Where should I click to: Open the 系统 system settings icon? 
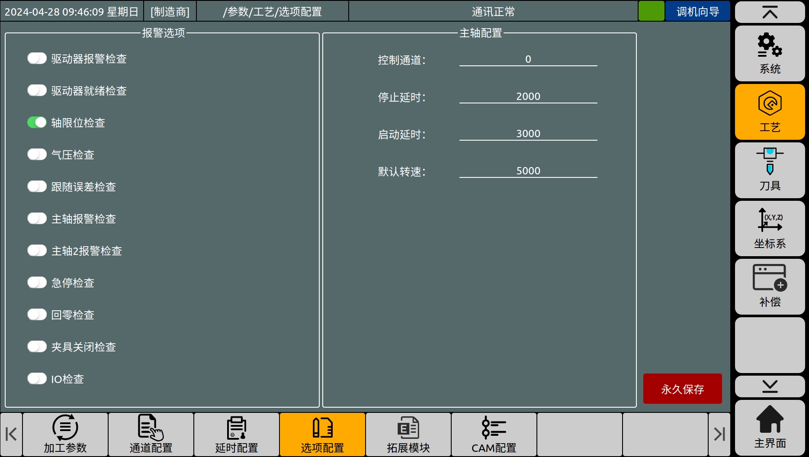click(x=770, y=53)
